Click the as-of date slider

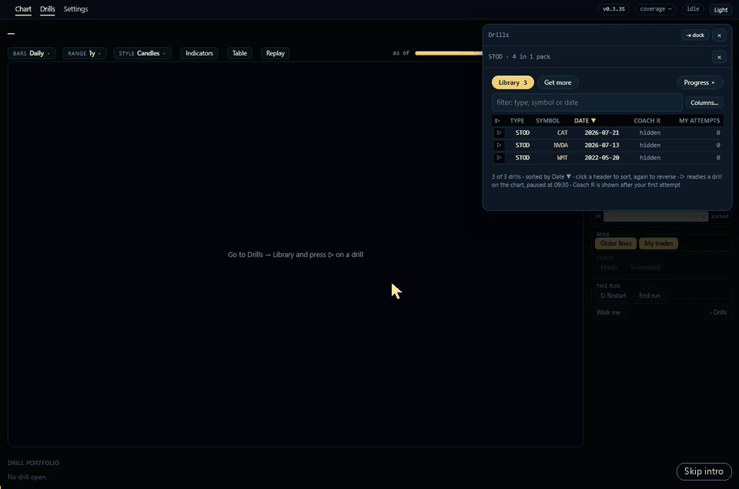point(449,53)
